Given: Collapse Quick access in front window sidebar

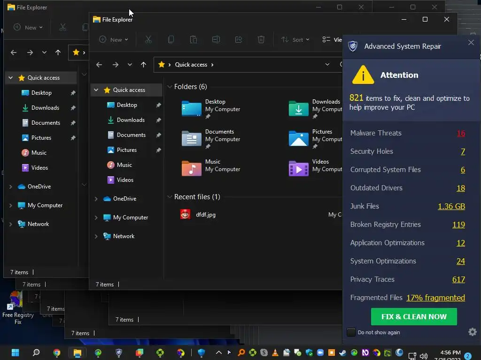Looking at the screenshot, I should pos(96,90).
